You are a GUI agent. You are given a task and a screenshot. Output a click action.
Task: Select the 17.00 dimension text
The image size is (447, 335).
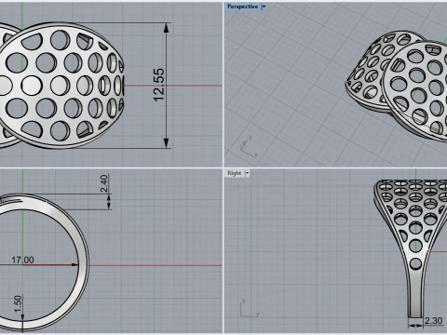[22, 260]
